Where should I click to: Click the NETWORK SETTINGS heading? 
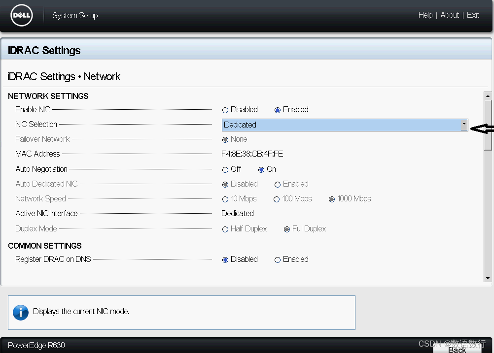(48, 96)
